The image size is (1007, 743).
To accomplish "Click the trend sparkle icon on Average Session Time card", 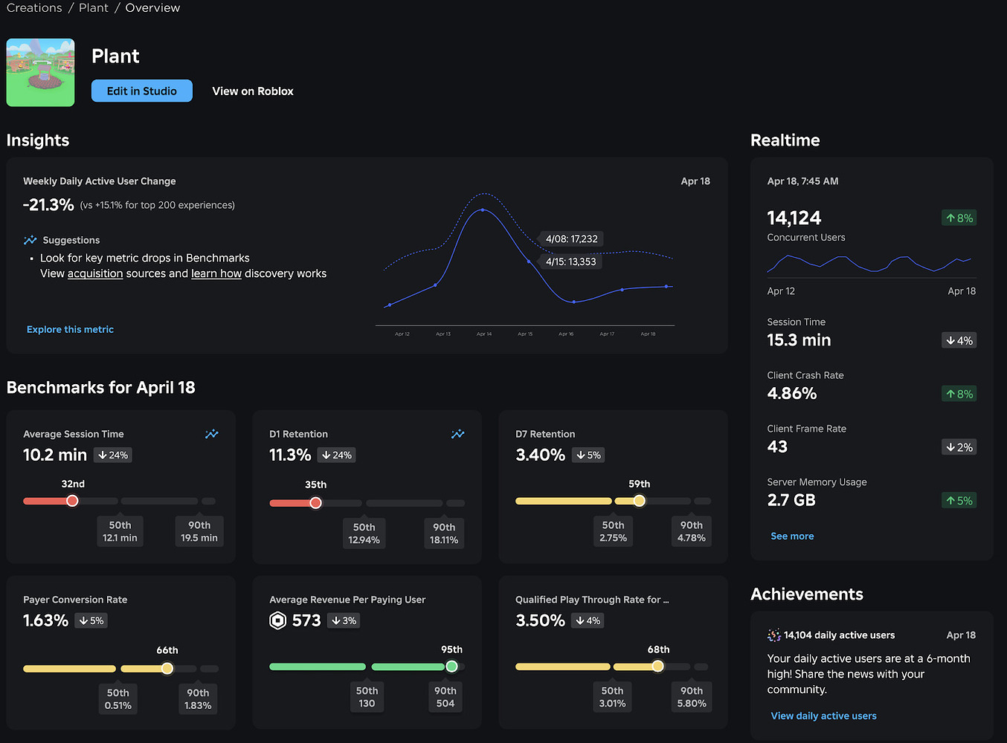I will (211, 434).
